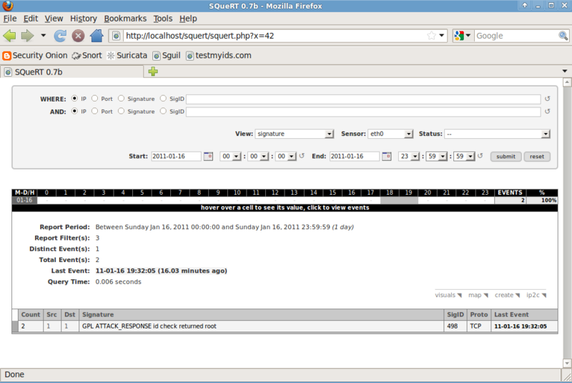Open the recent pages history dropdown arrow

pos(43,36)
